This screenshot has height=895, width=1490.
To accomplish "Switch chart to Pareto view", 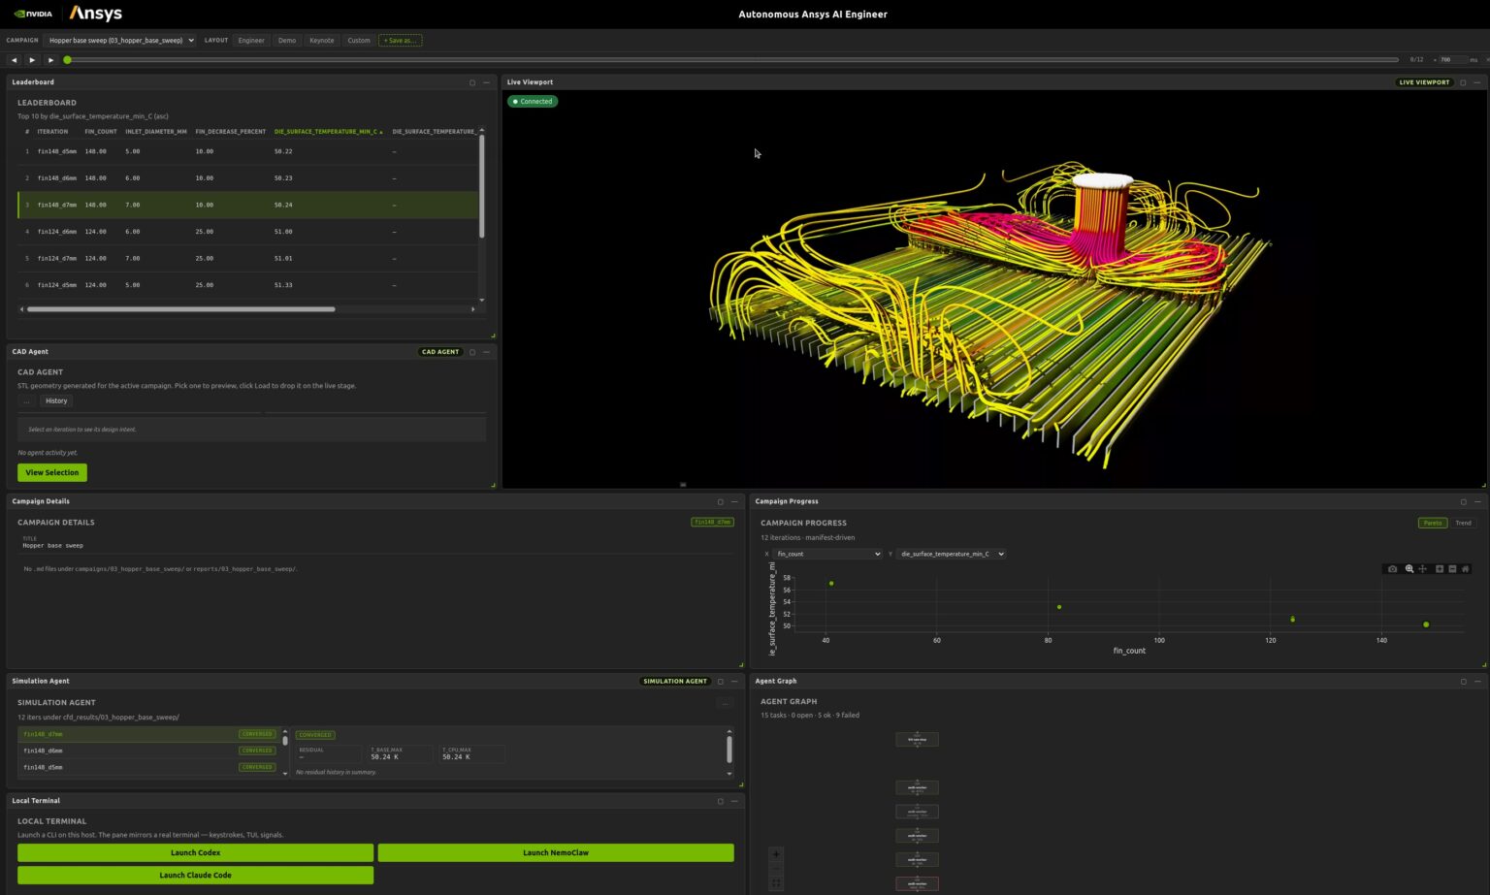I will pos(1433,523).
